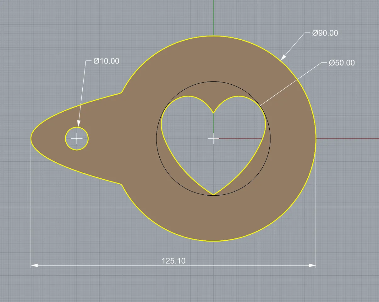
Task: Select the pointed tip on the left of the part
Action: [31, 139]
